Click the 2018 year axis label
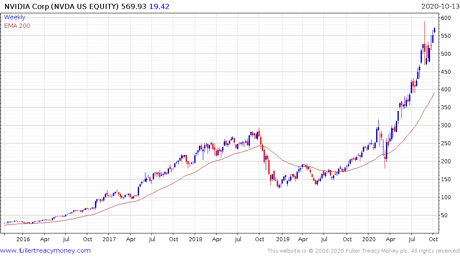This screenshot has height=257, width=460. tap(196, 239)
